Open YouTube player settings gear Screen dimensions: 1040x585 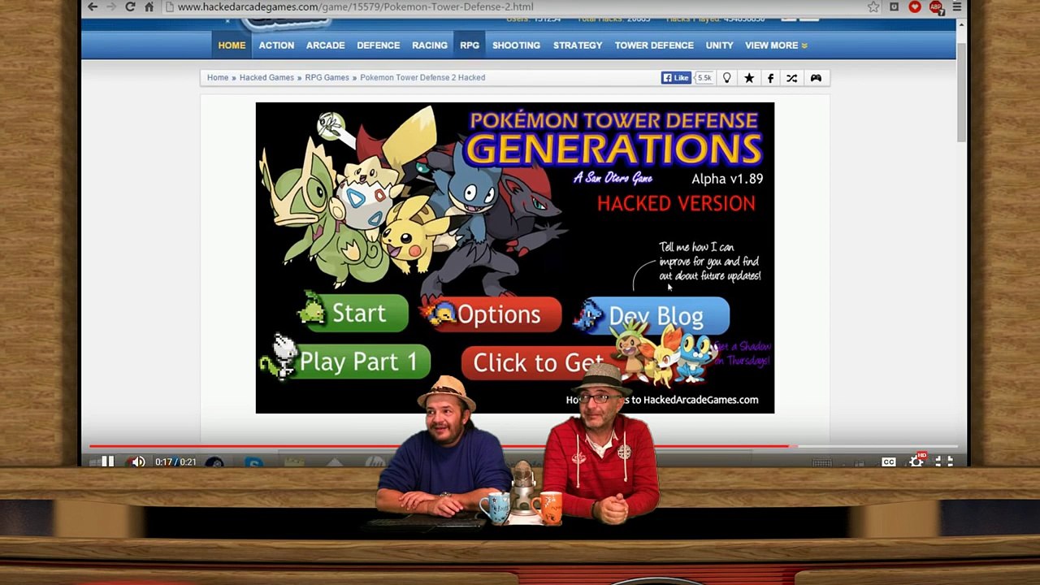click(x=917, y=461)
